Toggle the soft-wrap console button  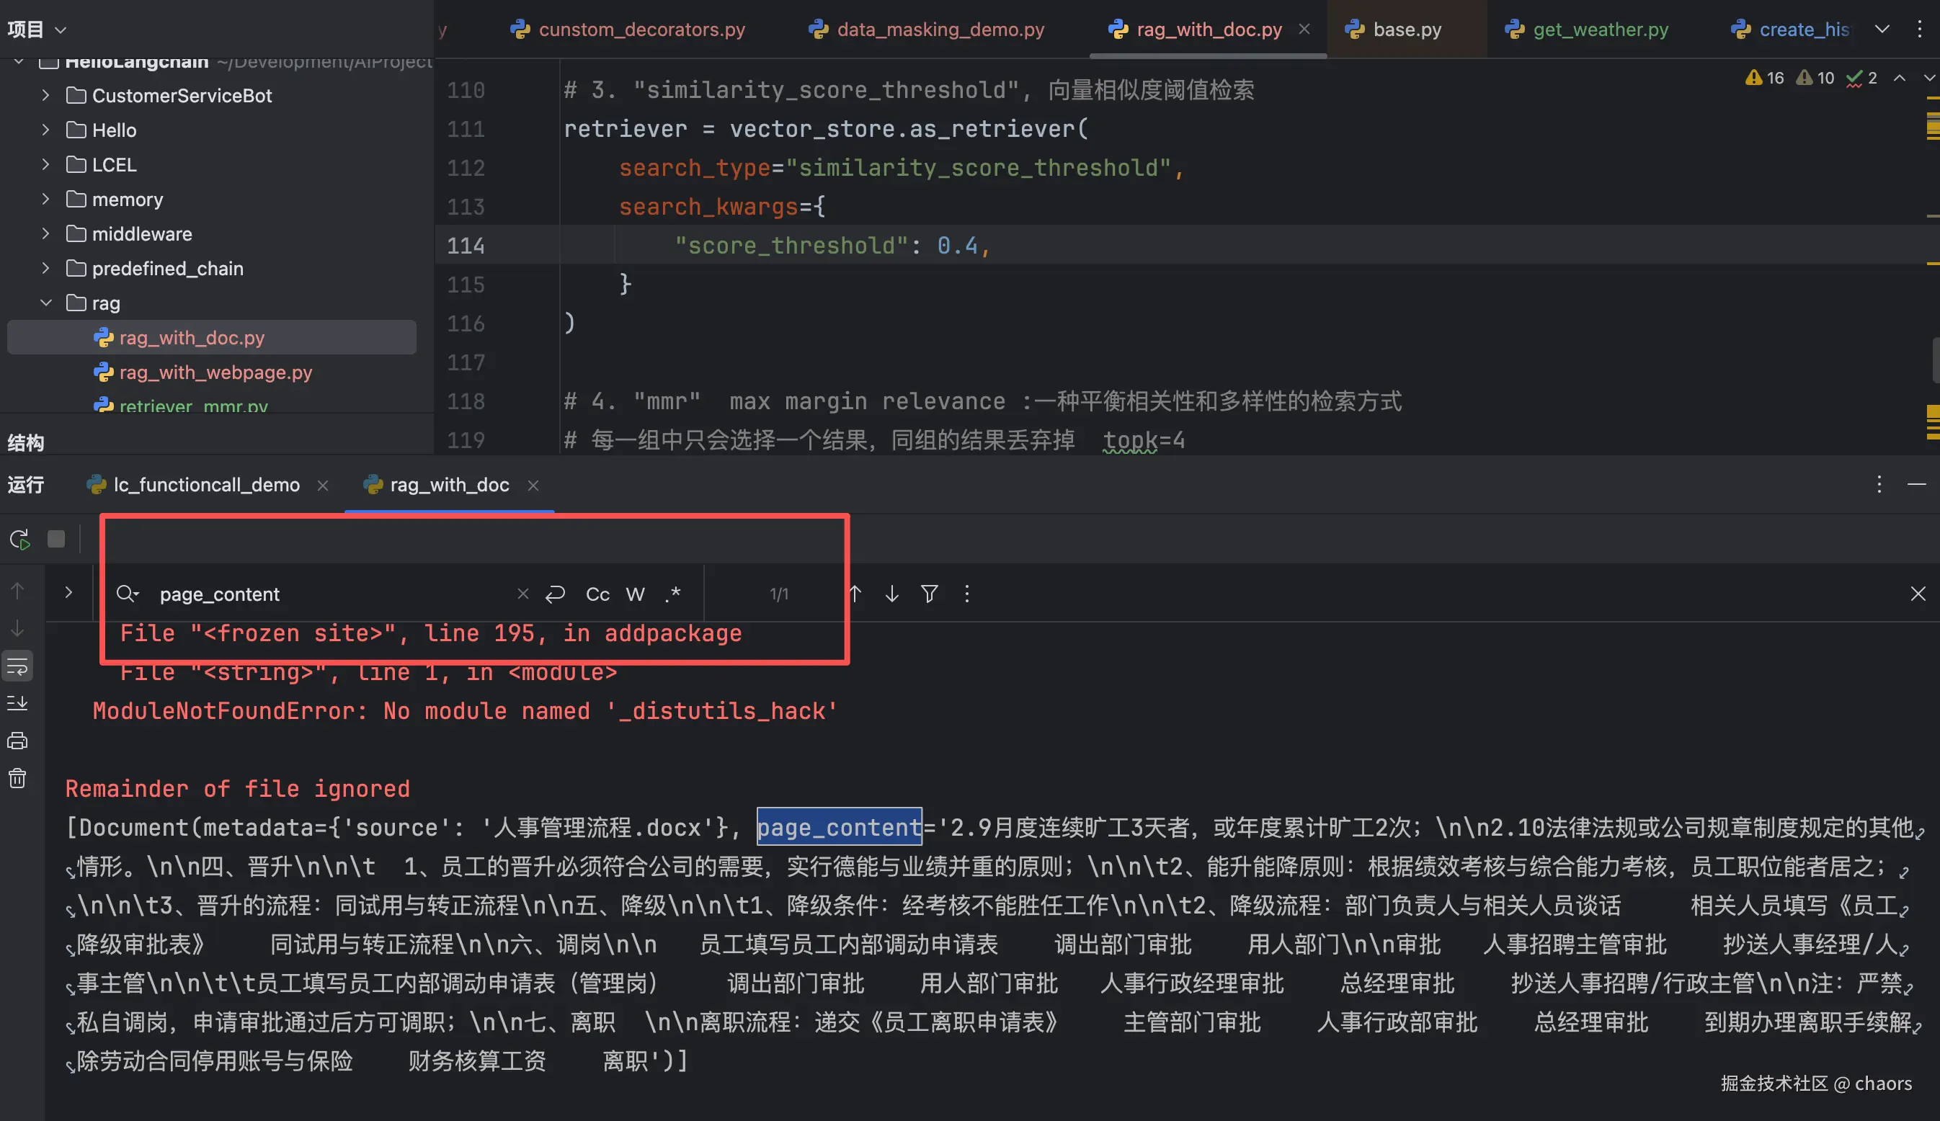click(x=17, y=666)
